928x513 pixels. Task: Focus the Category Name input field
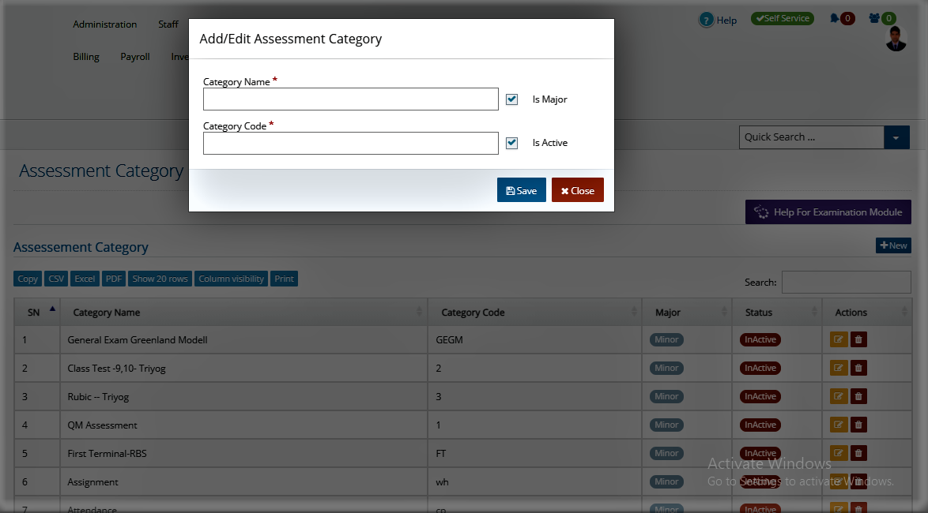click(x=351, y=99)
